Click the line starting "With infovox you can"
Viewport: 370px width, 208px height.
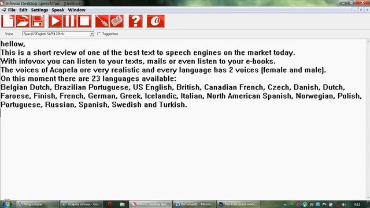[x=138, y=61]
